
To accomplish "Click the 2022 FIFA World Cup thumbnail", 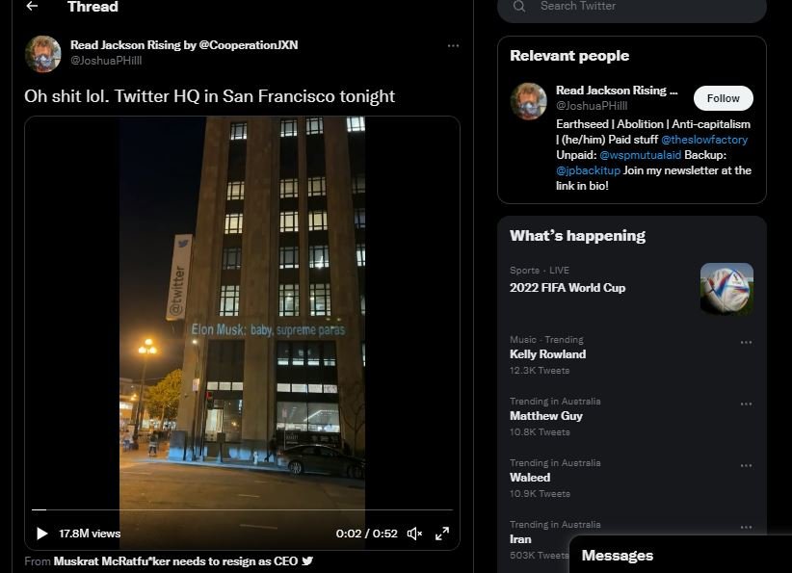I will coord(726,288).
